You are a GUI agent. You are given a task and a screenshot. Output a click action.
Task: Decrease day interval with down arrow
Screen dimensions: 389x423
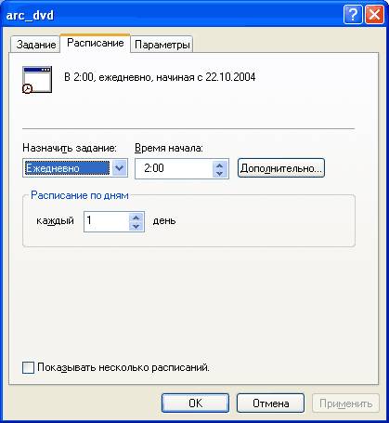pyautogui.click(x=136, y=226)
